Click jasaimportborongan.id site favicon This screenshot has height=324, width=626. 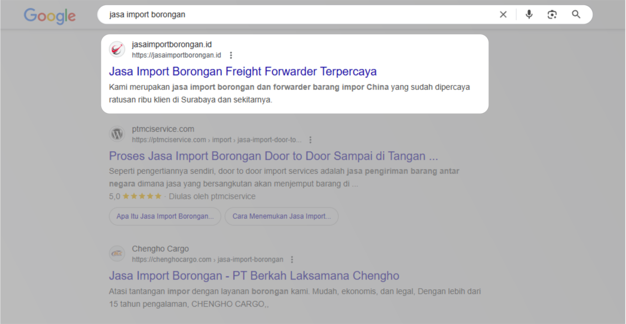(117, 50)
